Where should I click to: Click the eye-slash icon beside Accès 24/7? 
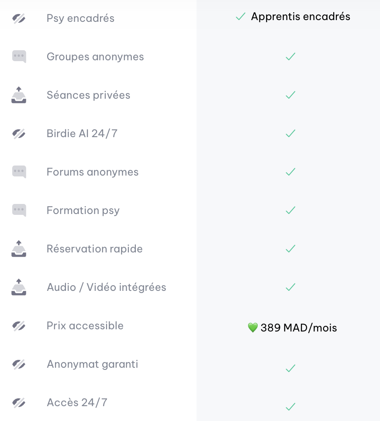click(19, 403)
